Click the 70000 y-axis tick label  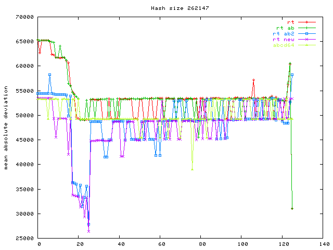point(25,17)
